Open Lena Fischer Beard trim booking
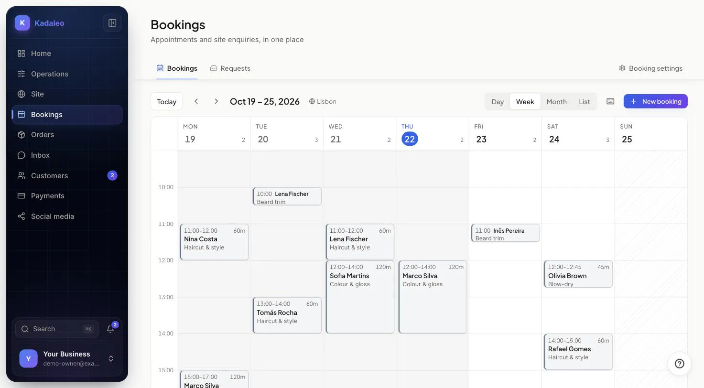Viewport: 704px width, 388px height. click(287, 196)
